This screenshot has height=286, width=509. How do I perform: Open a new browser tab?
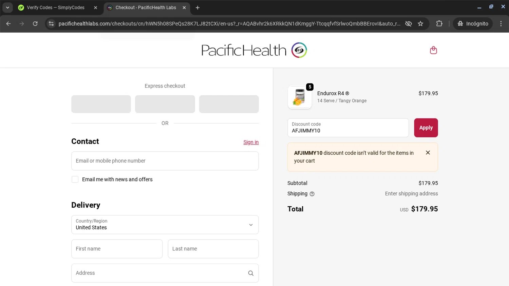pos(197,7)
